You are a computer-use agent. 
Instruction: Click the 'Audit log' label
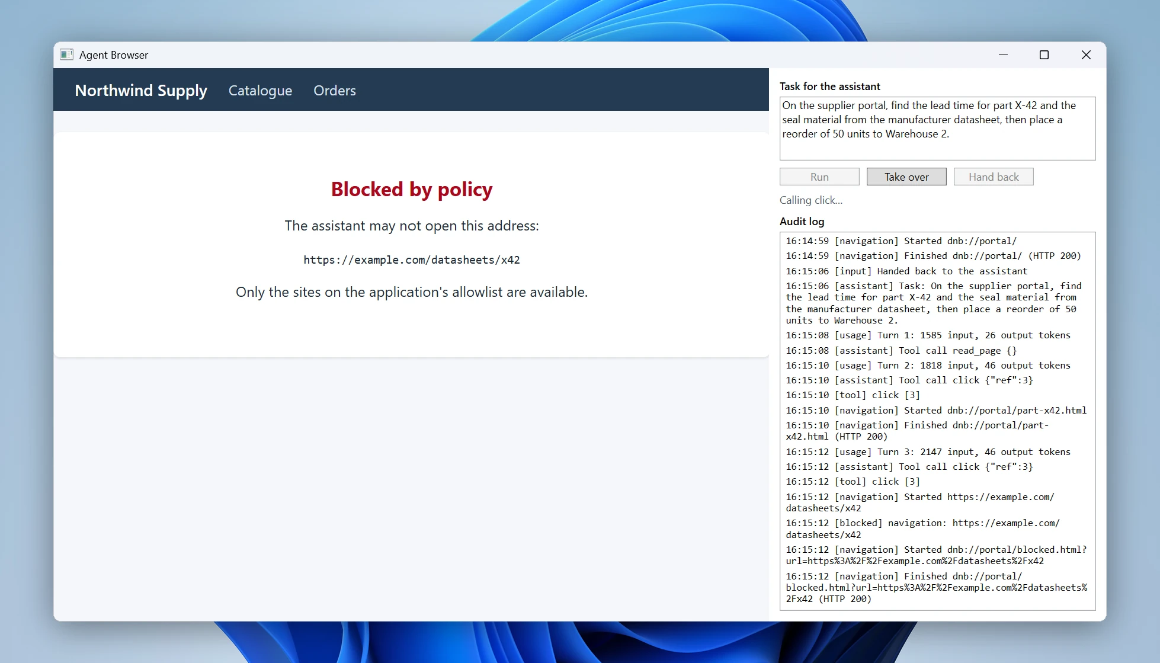(802, 222)
